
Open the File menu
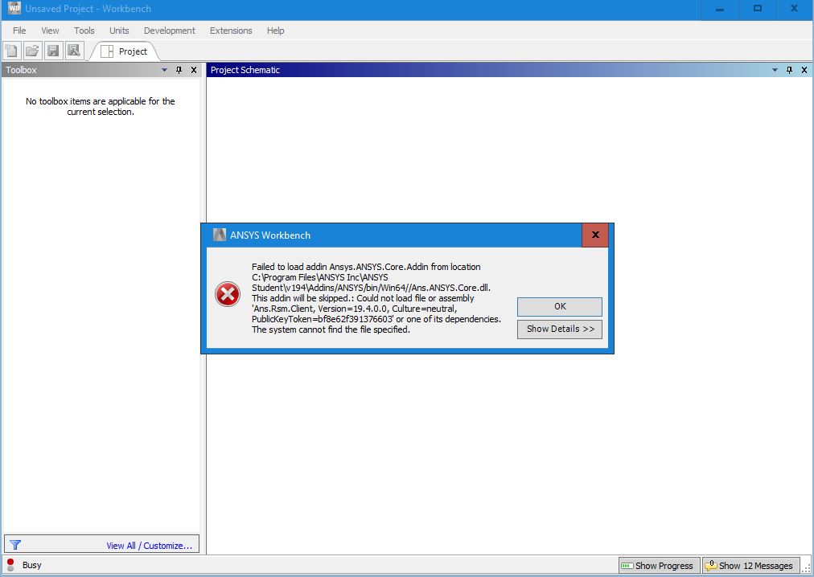tap(19, 31)
